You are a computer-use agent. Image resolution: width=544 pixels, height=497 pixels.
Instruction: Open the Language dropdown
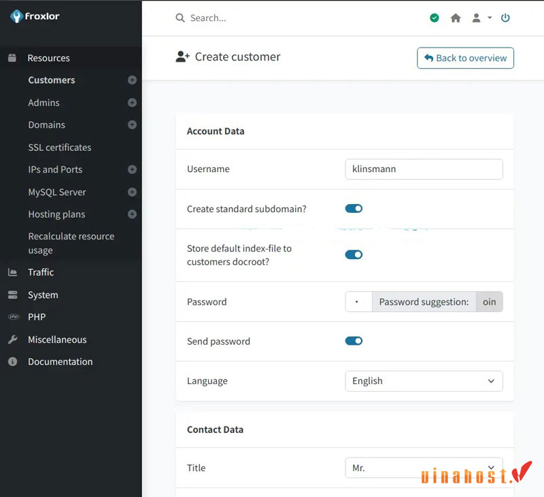pyautogui.click(x=424, y=381)
